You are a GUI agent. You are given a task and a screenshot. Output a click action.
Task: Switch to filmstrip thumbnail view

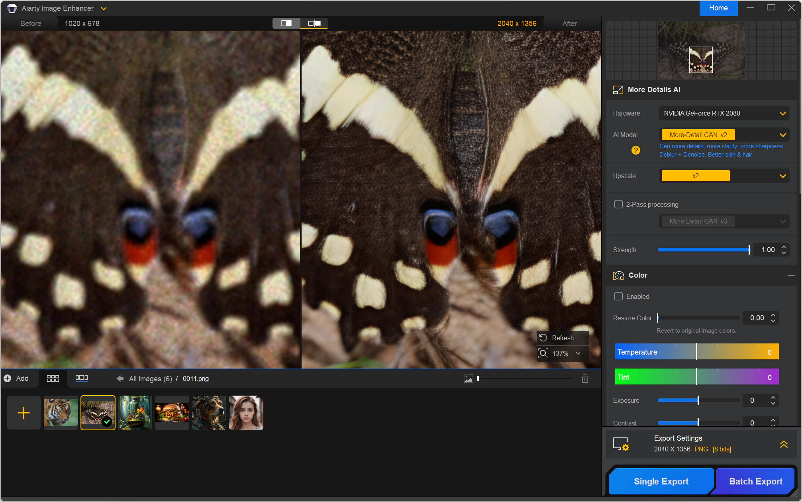(82, 378)
